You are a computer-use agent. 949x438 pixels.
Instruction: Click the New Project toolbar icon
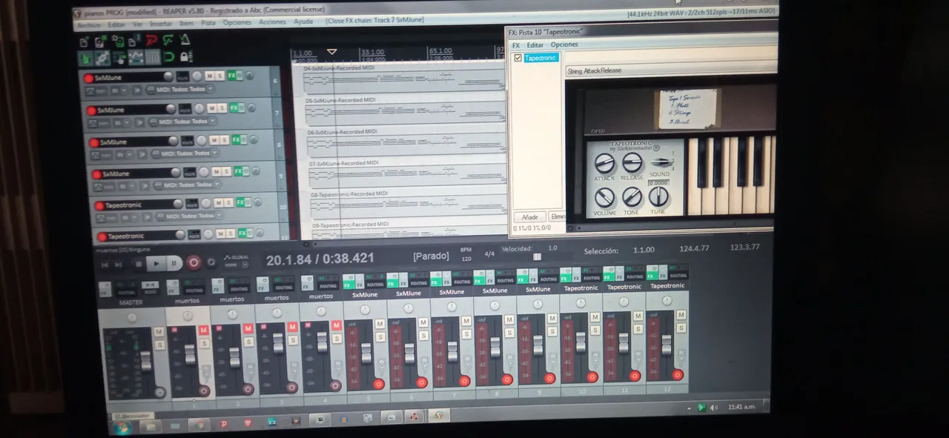pos(84,42)
